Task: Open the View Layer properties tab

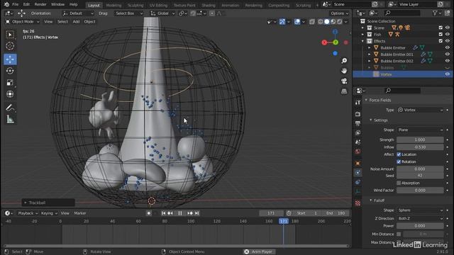Action: 358,132
